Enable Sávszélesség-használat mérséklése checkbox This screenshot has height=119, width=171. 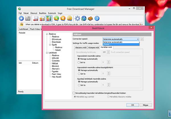74,93
